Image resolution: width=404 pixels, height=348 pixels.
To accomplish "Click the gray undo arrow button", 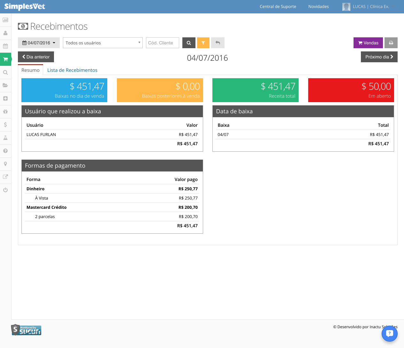I will (x=218, y=43).
